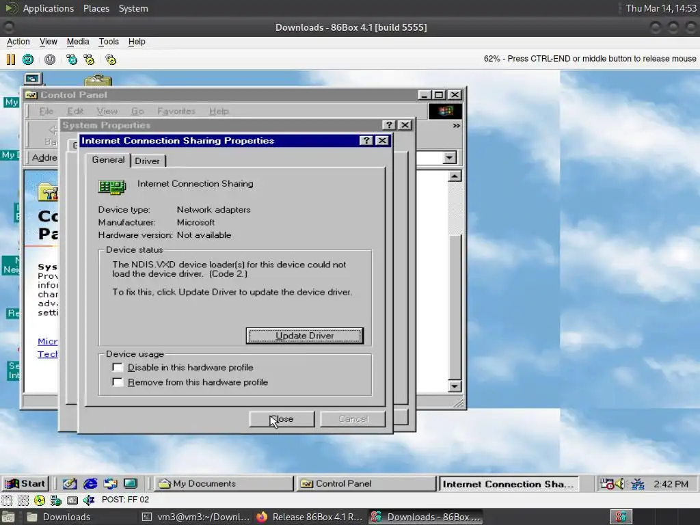Switch to My Documents taskbar button
700x525 pixels.
coord(224,483)
